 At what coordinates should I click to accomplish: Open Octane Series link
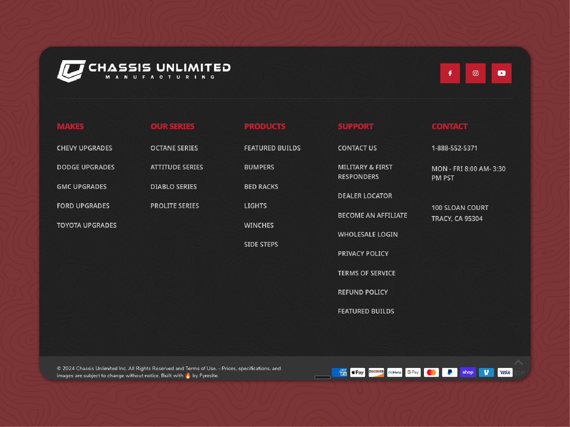[x=174, y=148]
